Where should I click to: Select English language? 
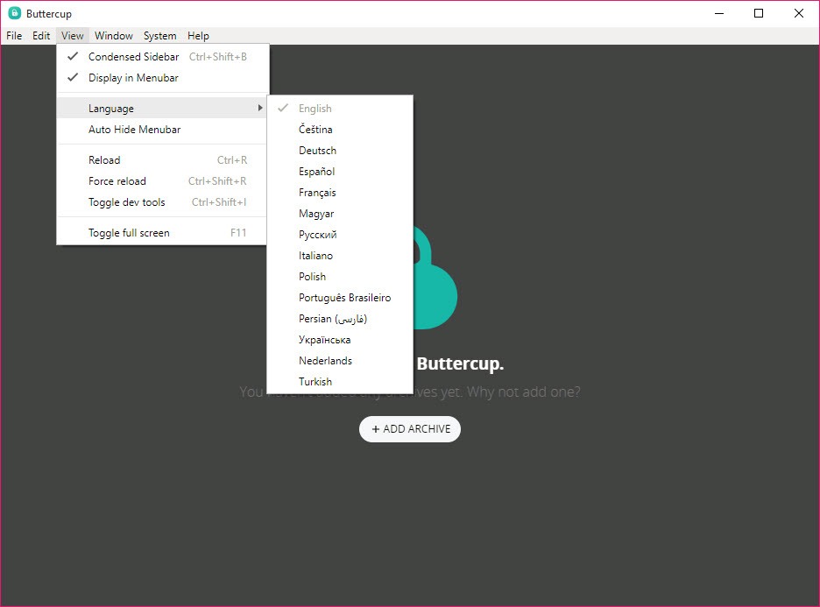point(340,109)
